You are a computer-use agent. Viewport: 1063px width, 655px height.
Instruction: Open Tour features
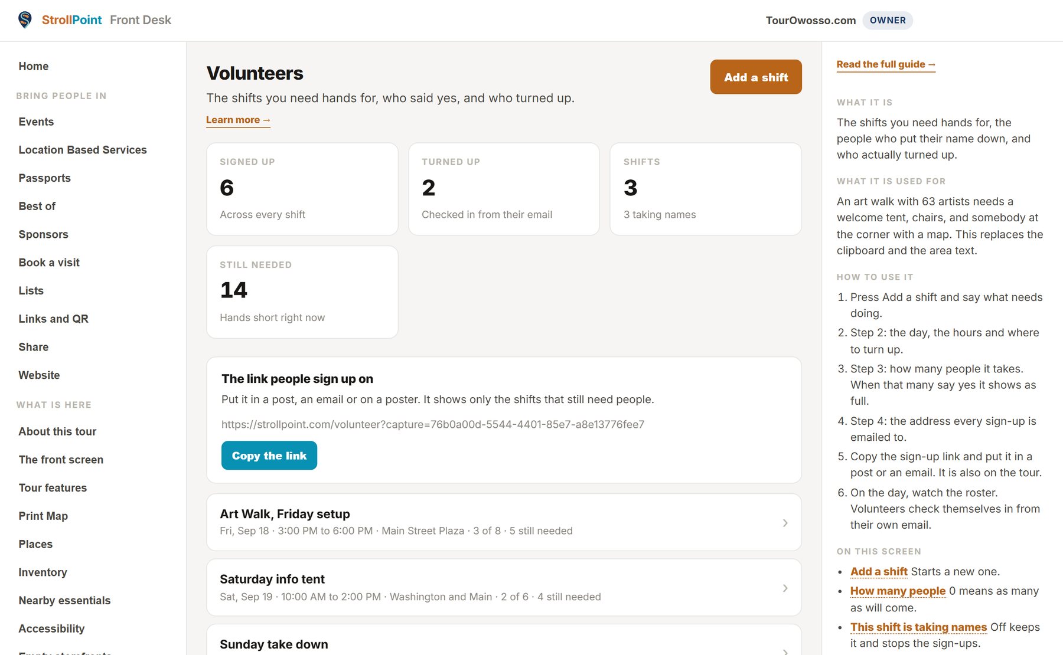coord(53,488)
